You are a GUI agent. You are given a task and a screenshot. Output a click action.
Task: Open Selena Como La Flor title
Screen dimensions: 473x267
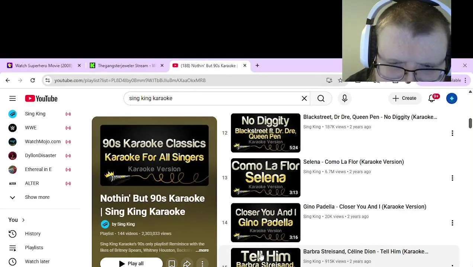(x=353, y=162)
